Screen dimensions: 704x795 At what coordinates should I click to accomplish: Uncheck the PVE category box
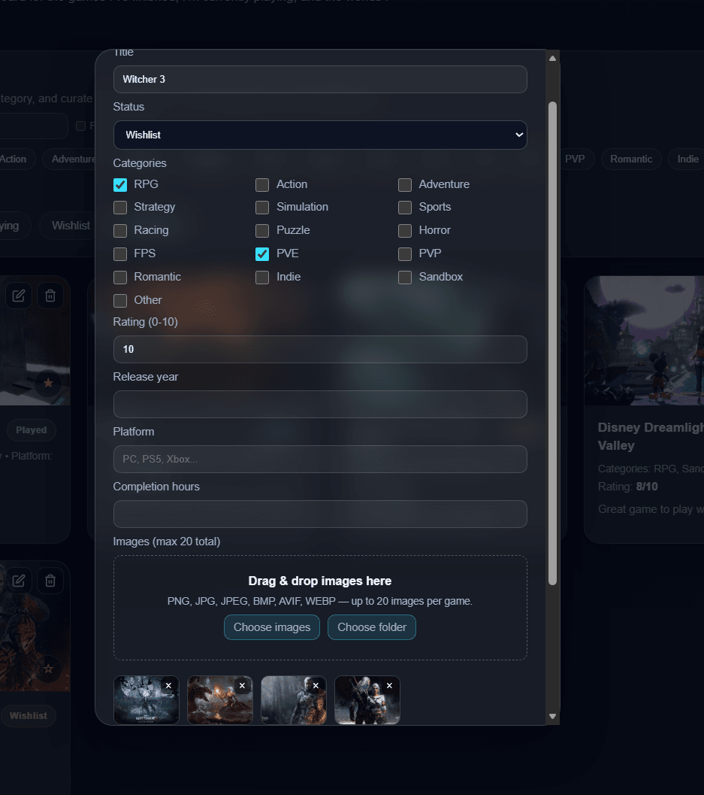click(x=262, y=253)
